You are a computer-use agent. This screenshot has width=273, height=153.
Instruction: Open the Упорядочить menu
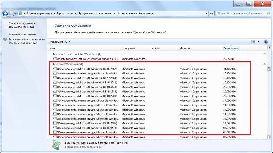click(60, 42)
